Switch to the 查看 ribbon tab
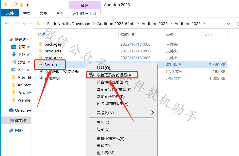 pos(60,13)
